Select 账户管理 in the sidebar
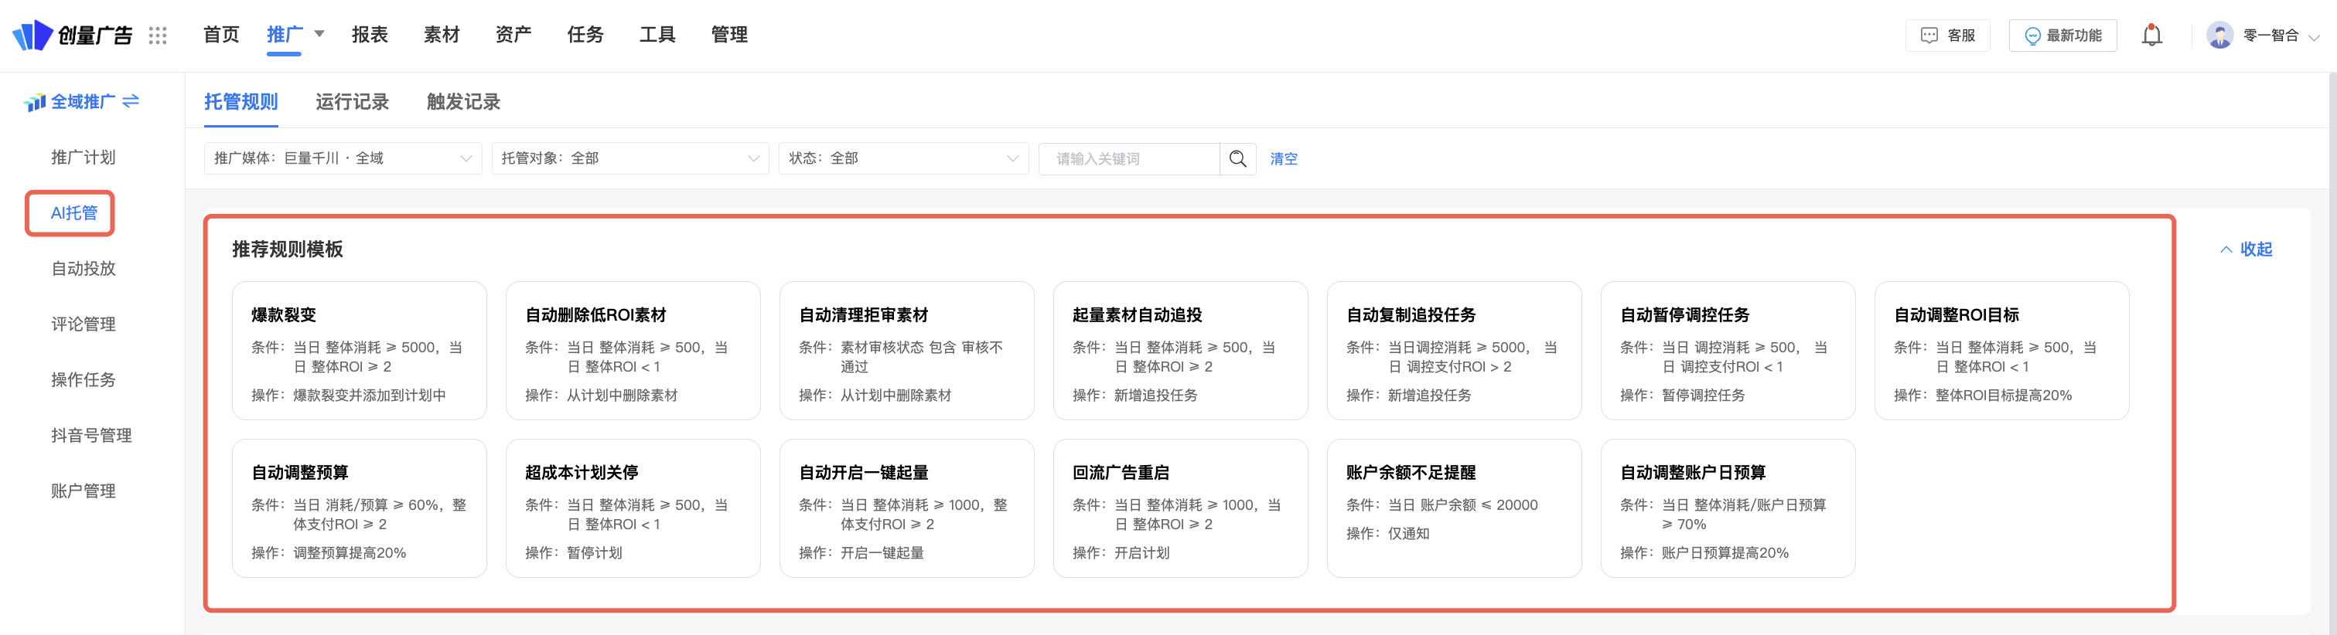The image size is (2337, 635). point(84,491)
